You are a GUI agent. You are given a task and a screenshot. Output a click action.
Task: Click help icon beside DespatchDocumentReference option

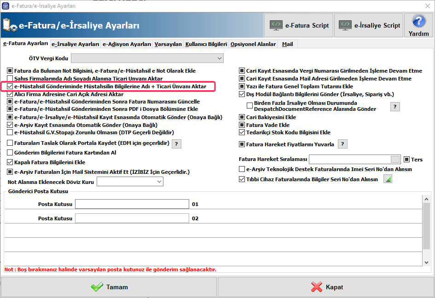pos(394,106)
